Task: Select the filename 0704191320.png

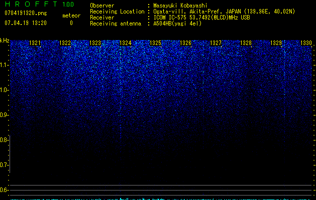Action: click(x=26, y=13)
